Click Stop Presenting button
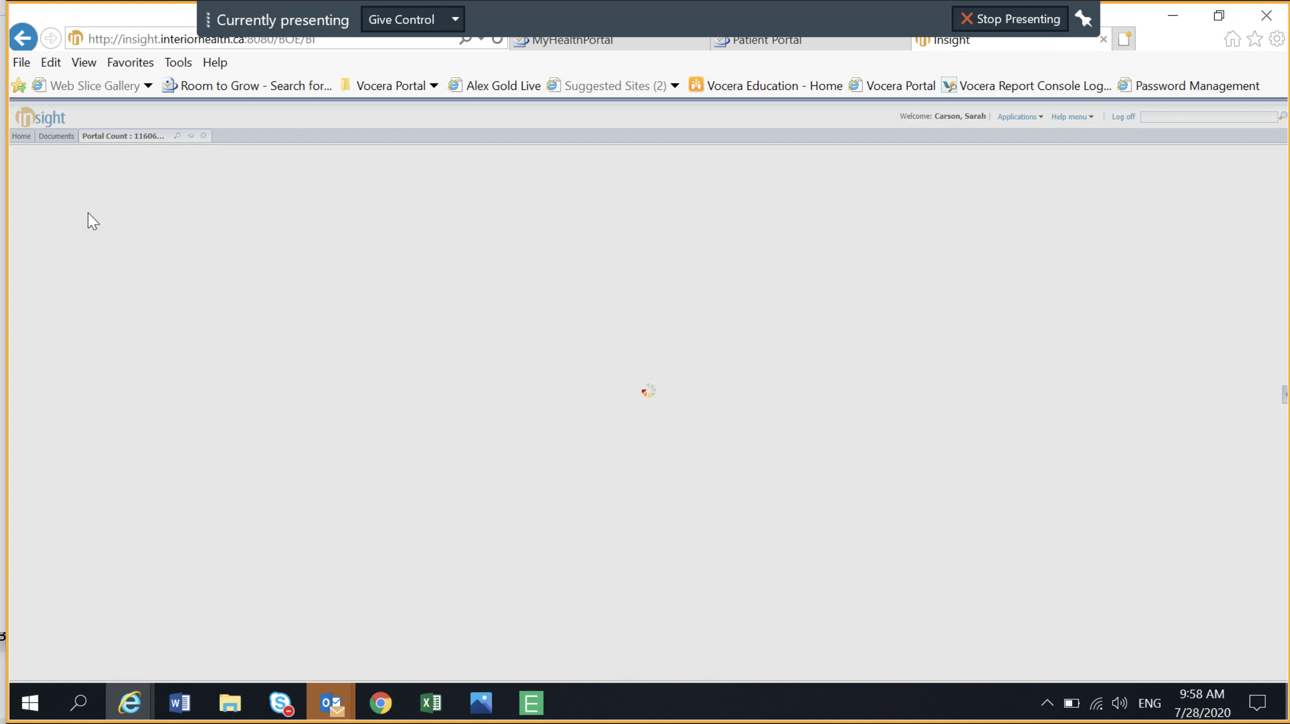This screenshot has height=724, width=1290. pyautogui.click(x=1010, y=19)
